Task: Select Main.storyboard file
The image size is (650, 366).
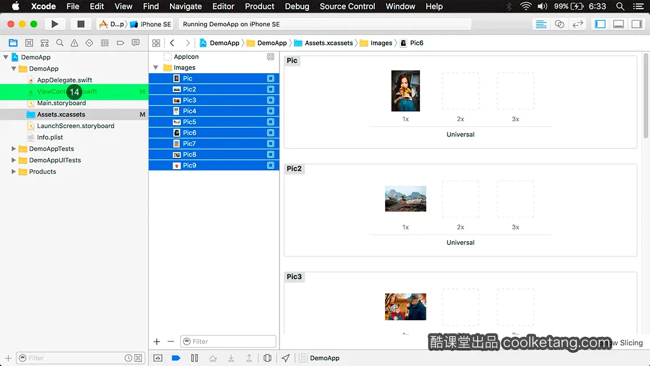Action: [x=61, y=103]
